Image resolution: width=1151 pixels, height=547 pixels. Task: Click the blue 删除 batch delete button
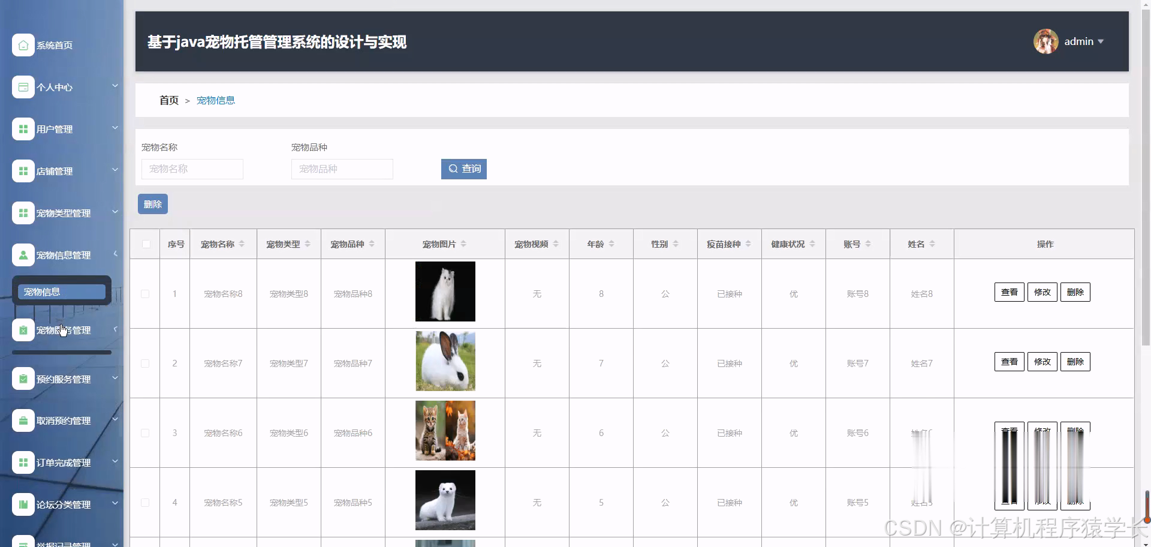[153, 204]
